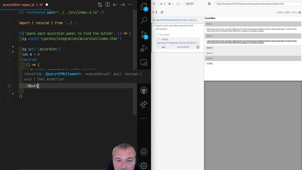Click the failed tests red X count
This screenshot has width=302, height=170.
[x=171, y=4]
